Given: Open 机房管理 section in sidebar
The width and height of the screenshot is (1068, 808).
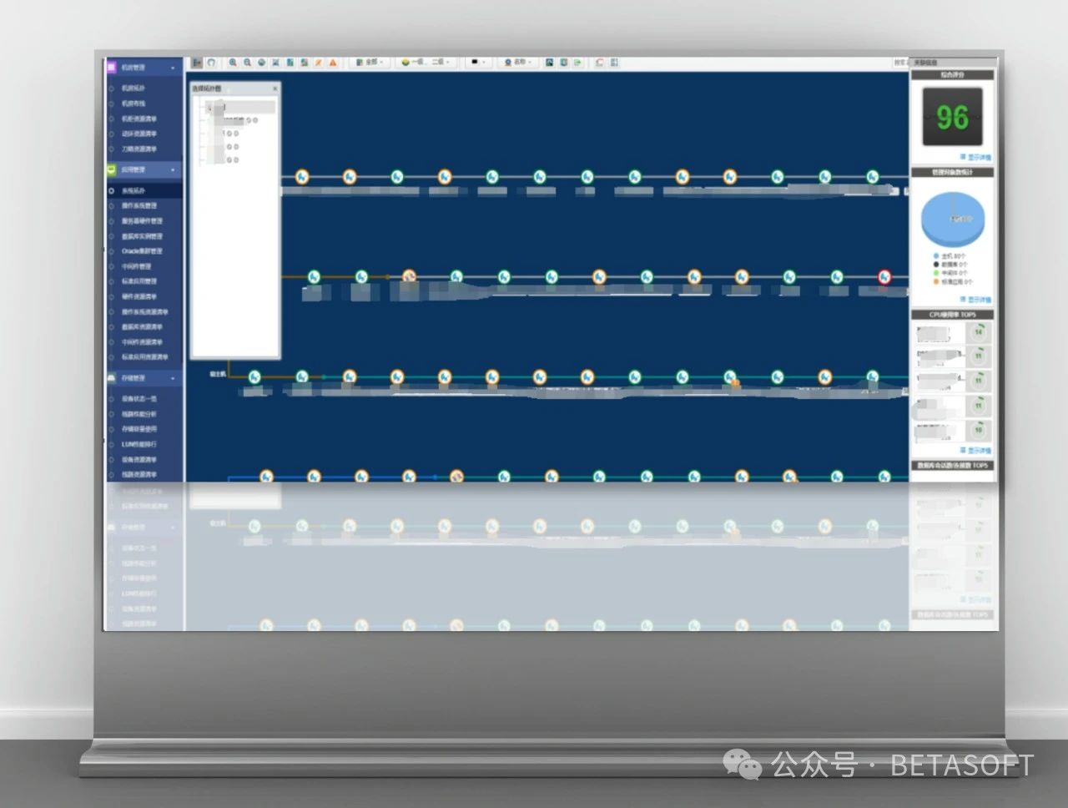Looking at the screenshot, I should click(144, 68).
